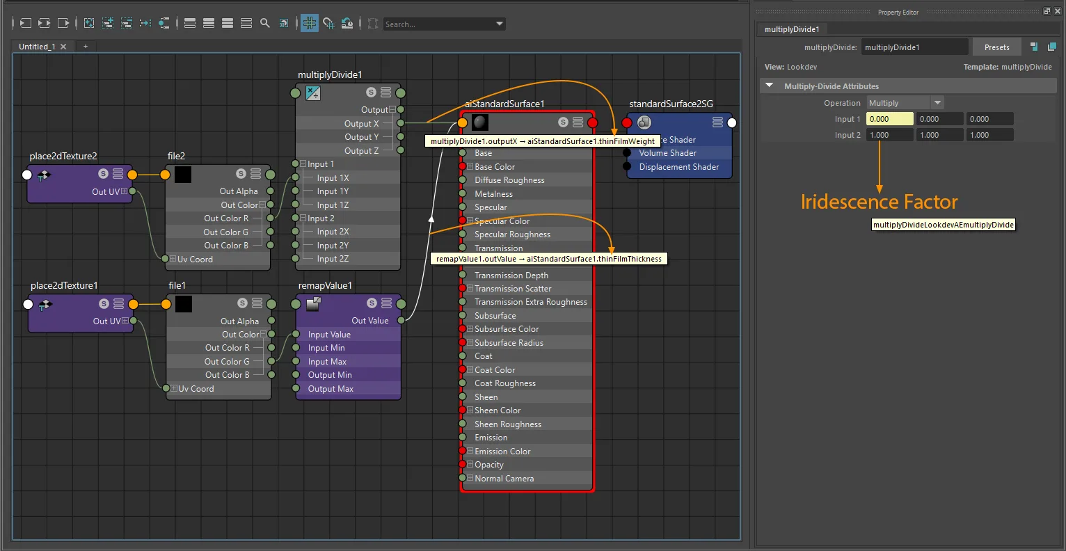The height and width of the screenshot is (551, 1066).
Task: Click the output connections toolbar icon
Action: (63, 23)
